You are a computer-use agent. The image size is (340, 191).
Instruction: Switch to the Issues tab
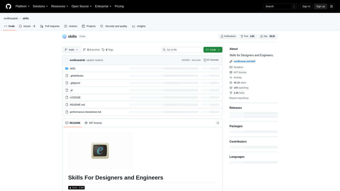click(x=27, y=26)
